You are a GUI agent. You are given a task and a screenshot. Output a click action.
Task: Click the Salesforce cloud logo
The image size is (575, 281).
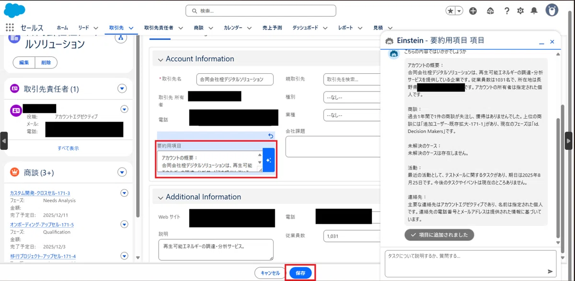[15, 10]
